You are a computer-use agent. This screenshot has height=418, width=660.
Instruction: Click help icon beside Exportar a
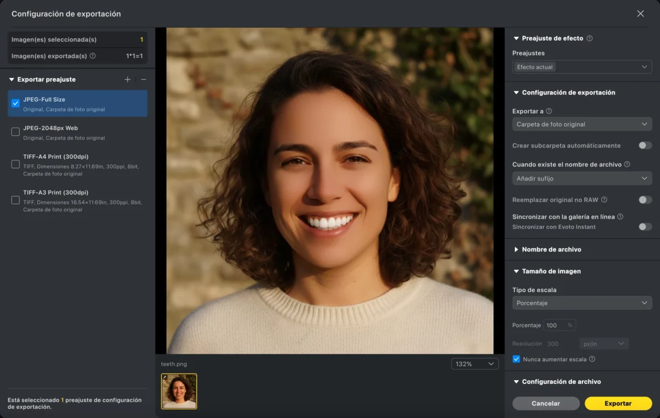(549, 111)
